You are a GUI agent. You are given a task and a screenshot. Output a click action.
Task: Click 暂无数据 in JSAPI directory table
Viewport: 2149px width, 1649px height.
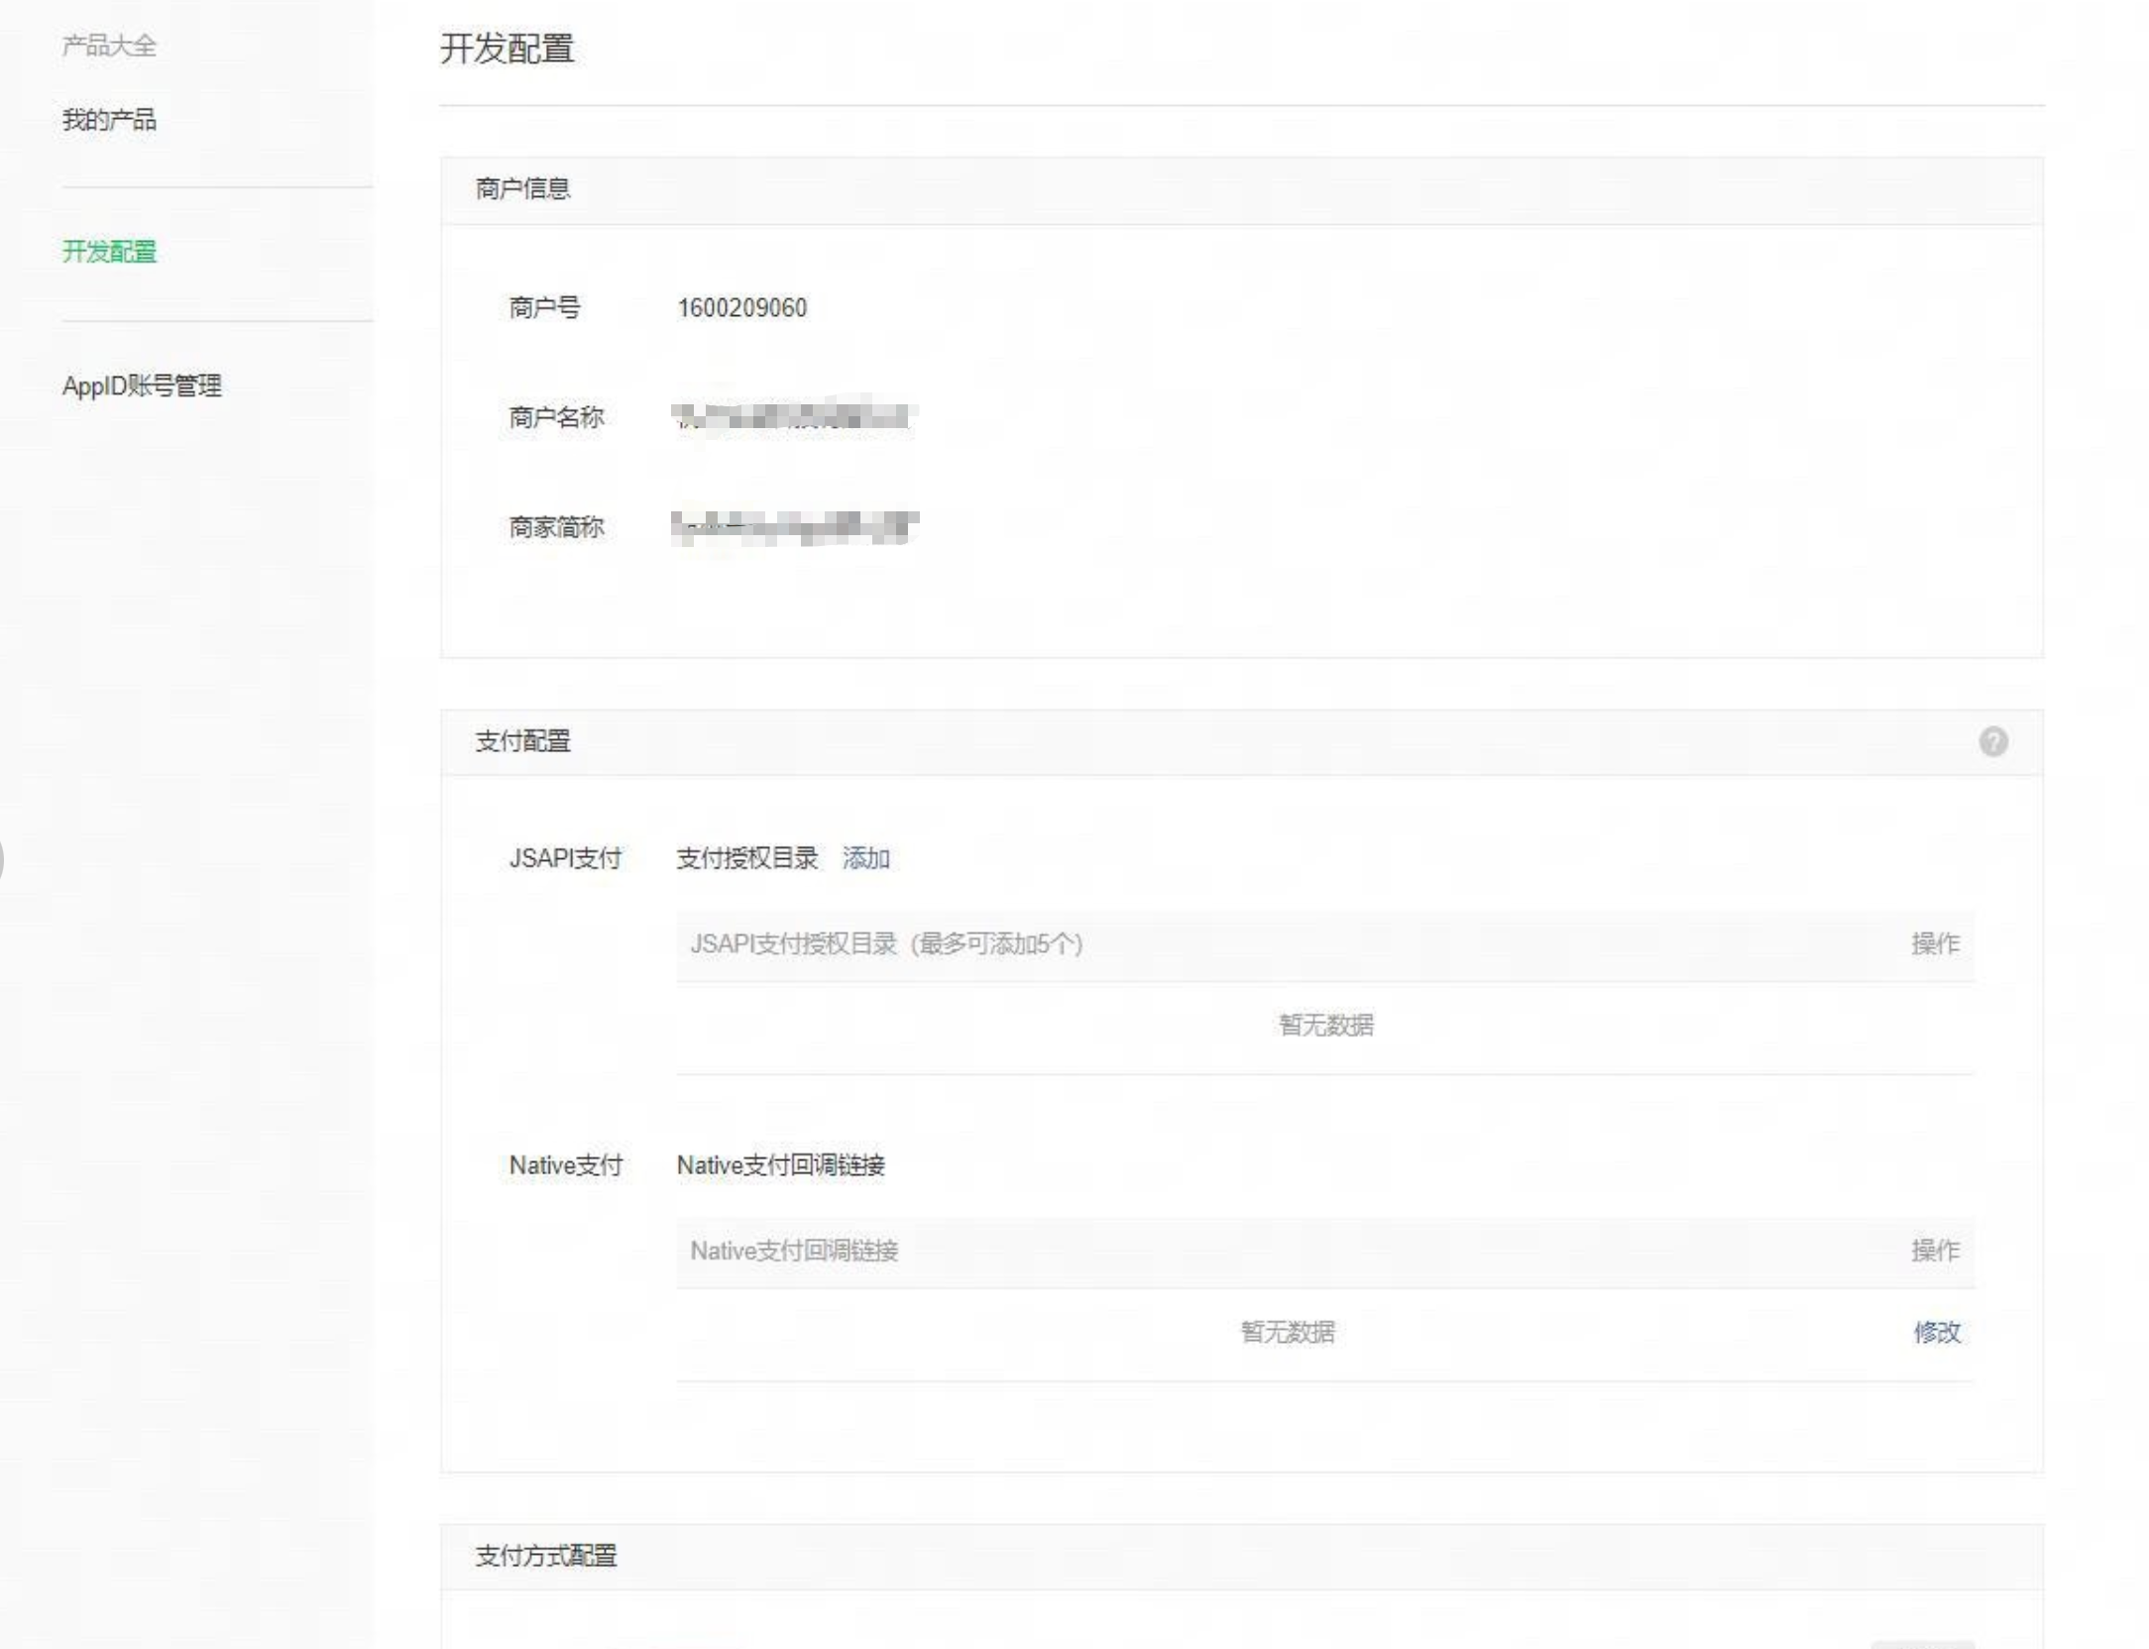click(1325, 1025)
